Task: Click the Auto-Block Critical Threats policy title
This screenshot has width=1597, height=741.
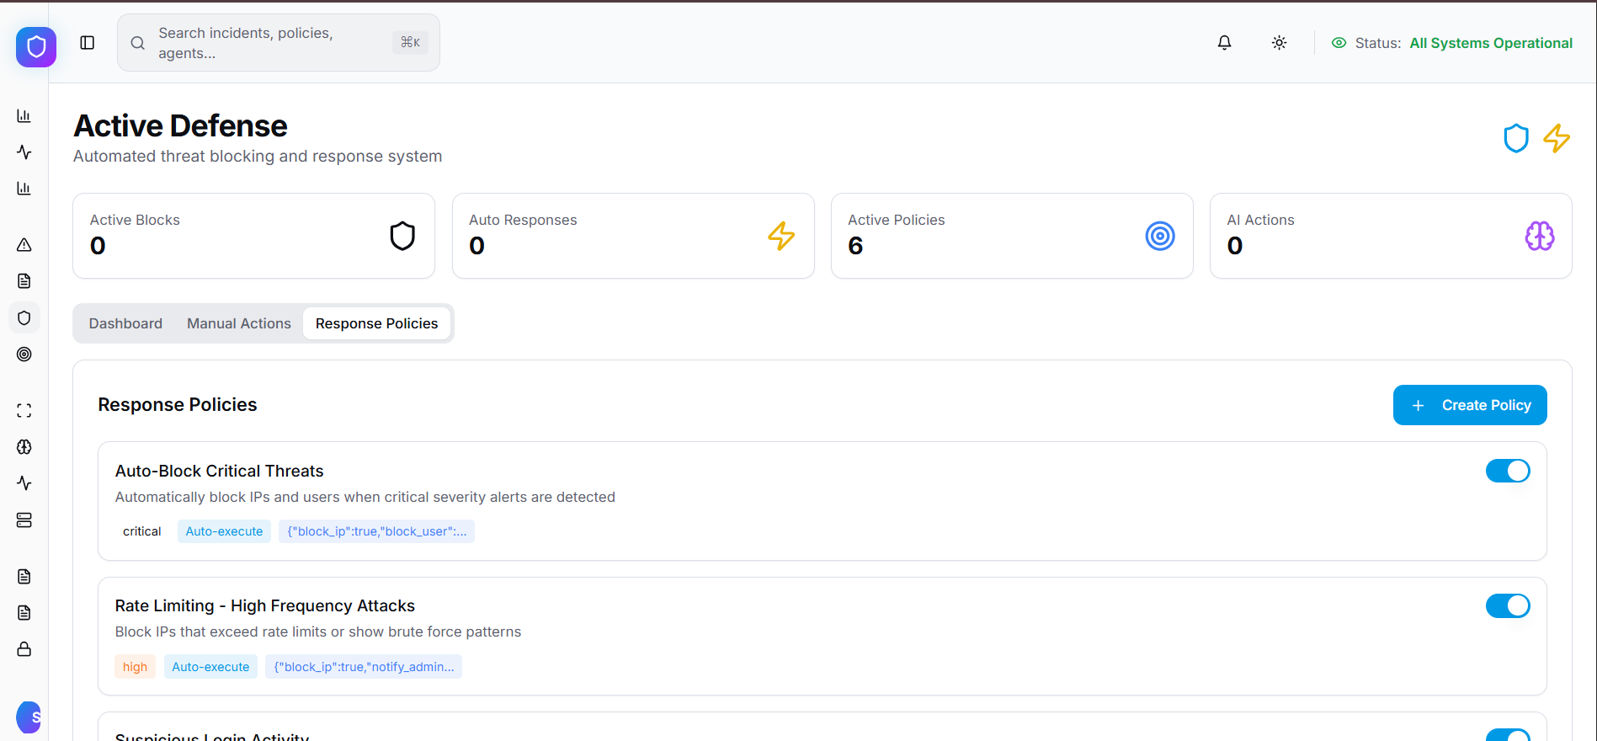Action: click(x=220, y=471)
